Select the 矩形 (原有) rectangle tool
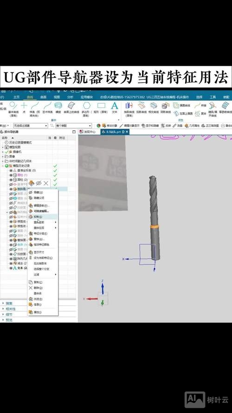This screenshot has height=413, width=232. (101, 107)
